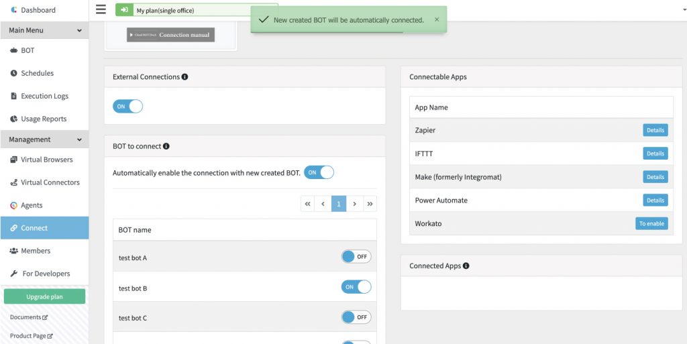Open the Connection manual button
This screenshot has width=687, height=344.
pos(171,35)
